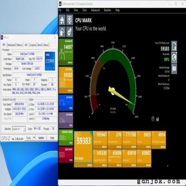Screen dimensions: 186x186
Task: Open the gears settings icon in PerformanceTest
Action: [70, 32]
